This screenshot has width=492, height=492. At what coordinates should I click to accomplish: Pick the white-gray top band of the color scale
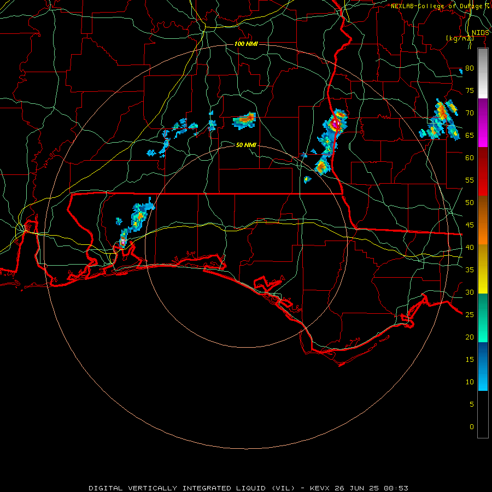tap(483, 73)
